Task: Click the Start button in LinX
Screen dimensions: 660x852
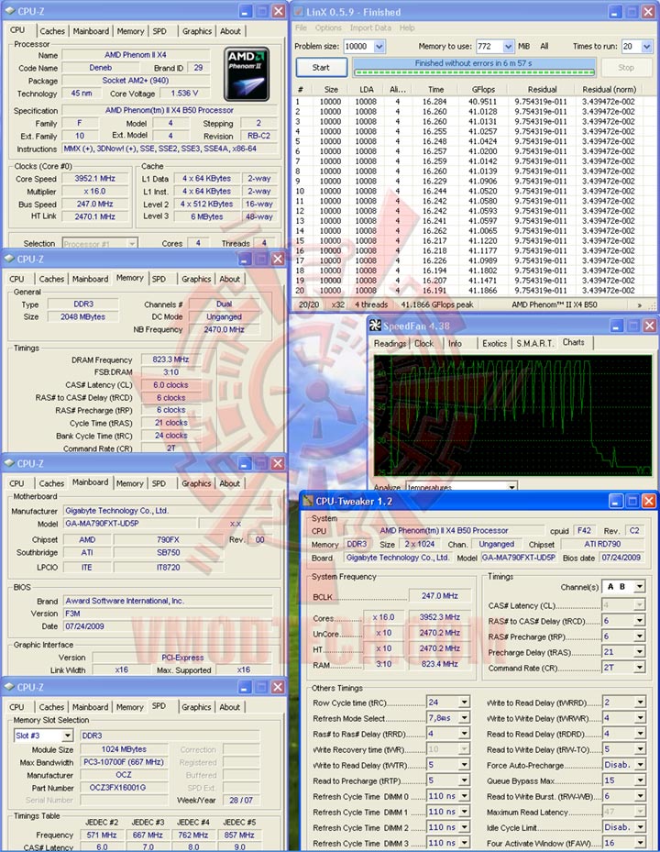Action: (321, 67)
